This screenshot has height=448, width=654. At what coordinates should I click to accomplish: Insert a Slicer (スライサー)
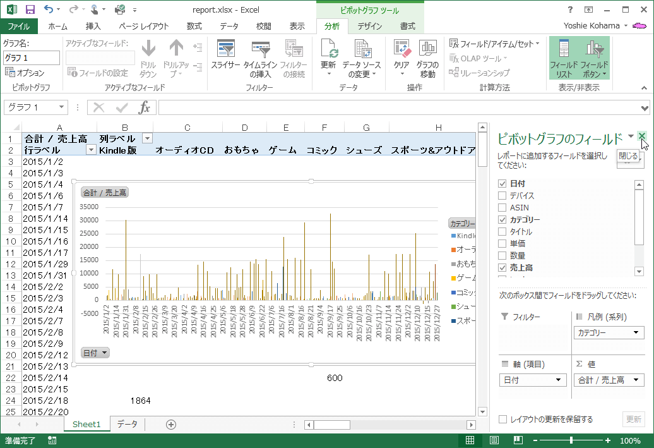coord(225,55)
